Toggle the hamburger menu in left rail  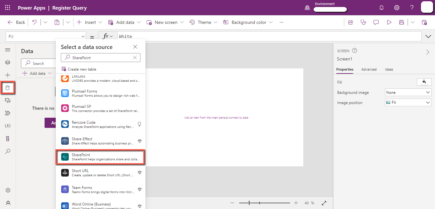point(8,50)
